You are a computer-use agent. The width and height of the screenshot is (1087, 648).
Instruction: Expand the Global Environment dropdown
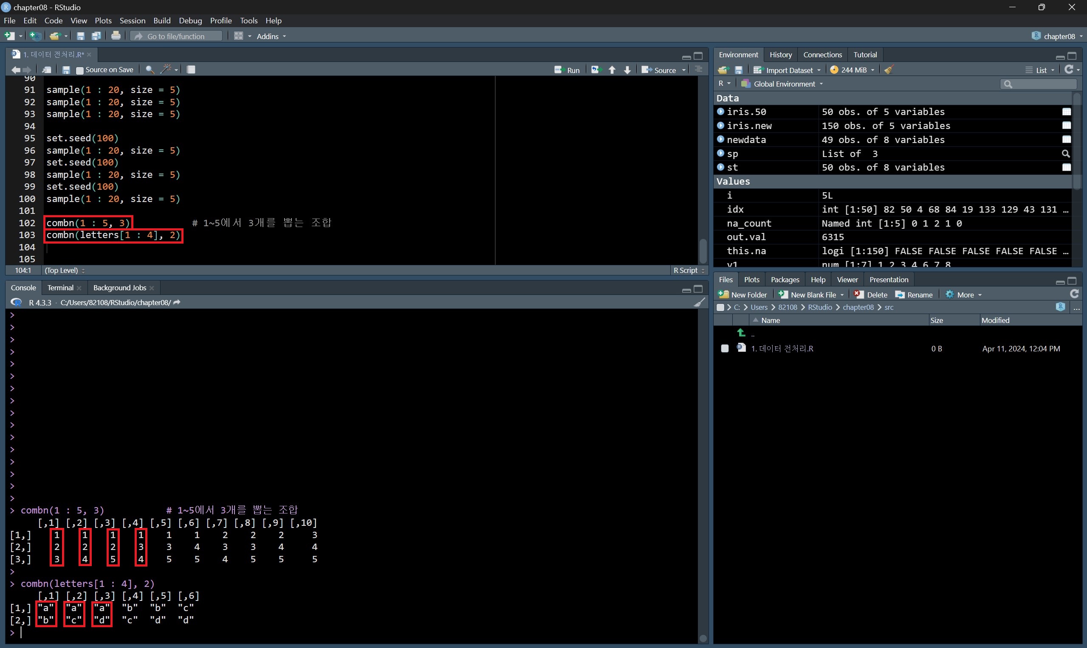[x=784, y=84]
